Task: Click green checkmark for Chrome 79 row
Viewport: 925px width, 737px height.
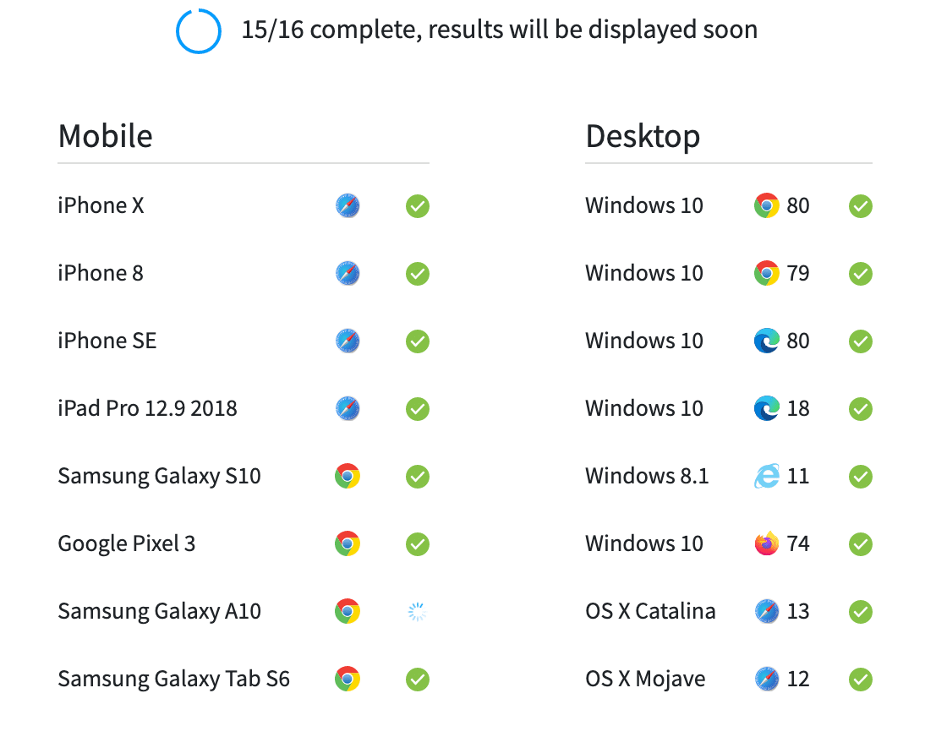Action: pyautogui.click(x=861, y=274)
